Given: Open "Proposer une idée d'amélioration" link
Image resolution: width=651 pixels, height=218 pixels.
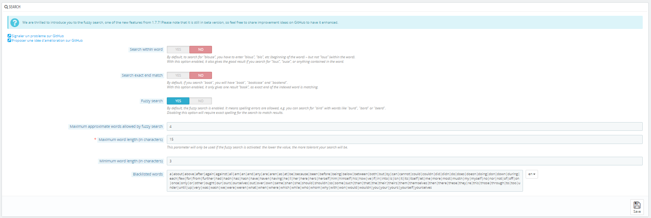Looking at the screenshot, I should point(47,41).
